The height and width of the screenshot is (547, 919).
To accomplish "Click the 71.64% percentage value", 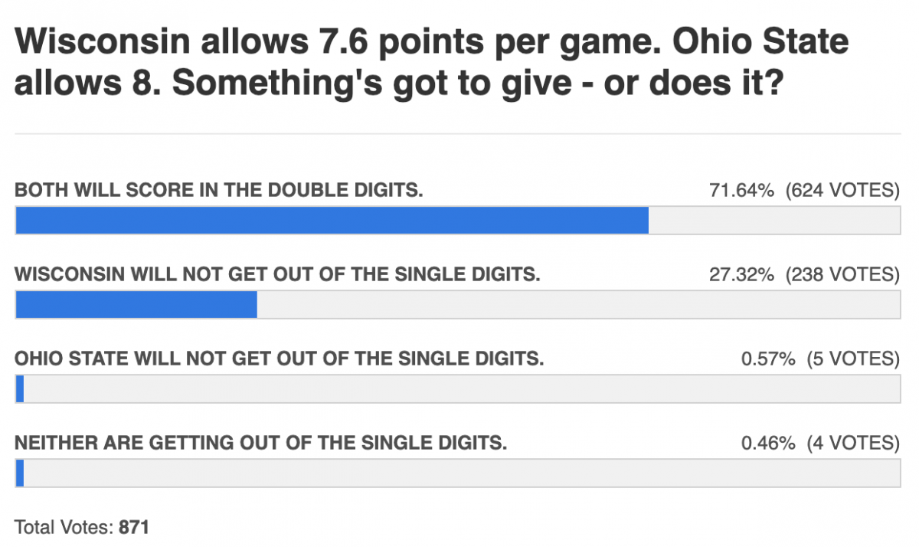I will click(x=741, y=190).
